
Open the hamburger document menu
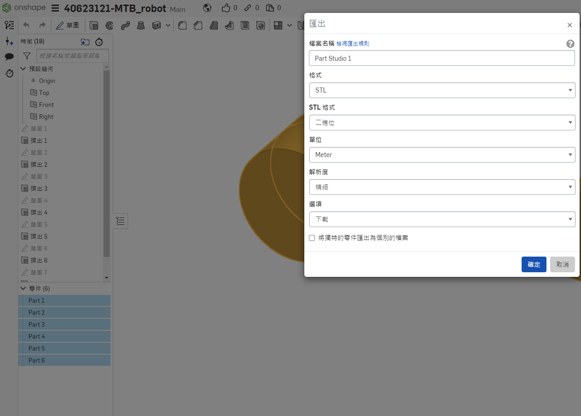pos(55,8)
